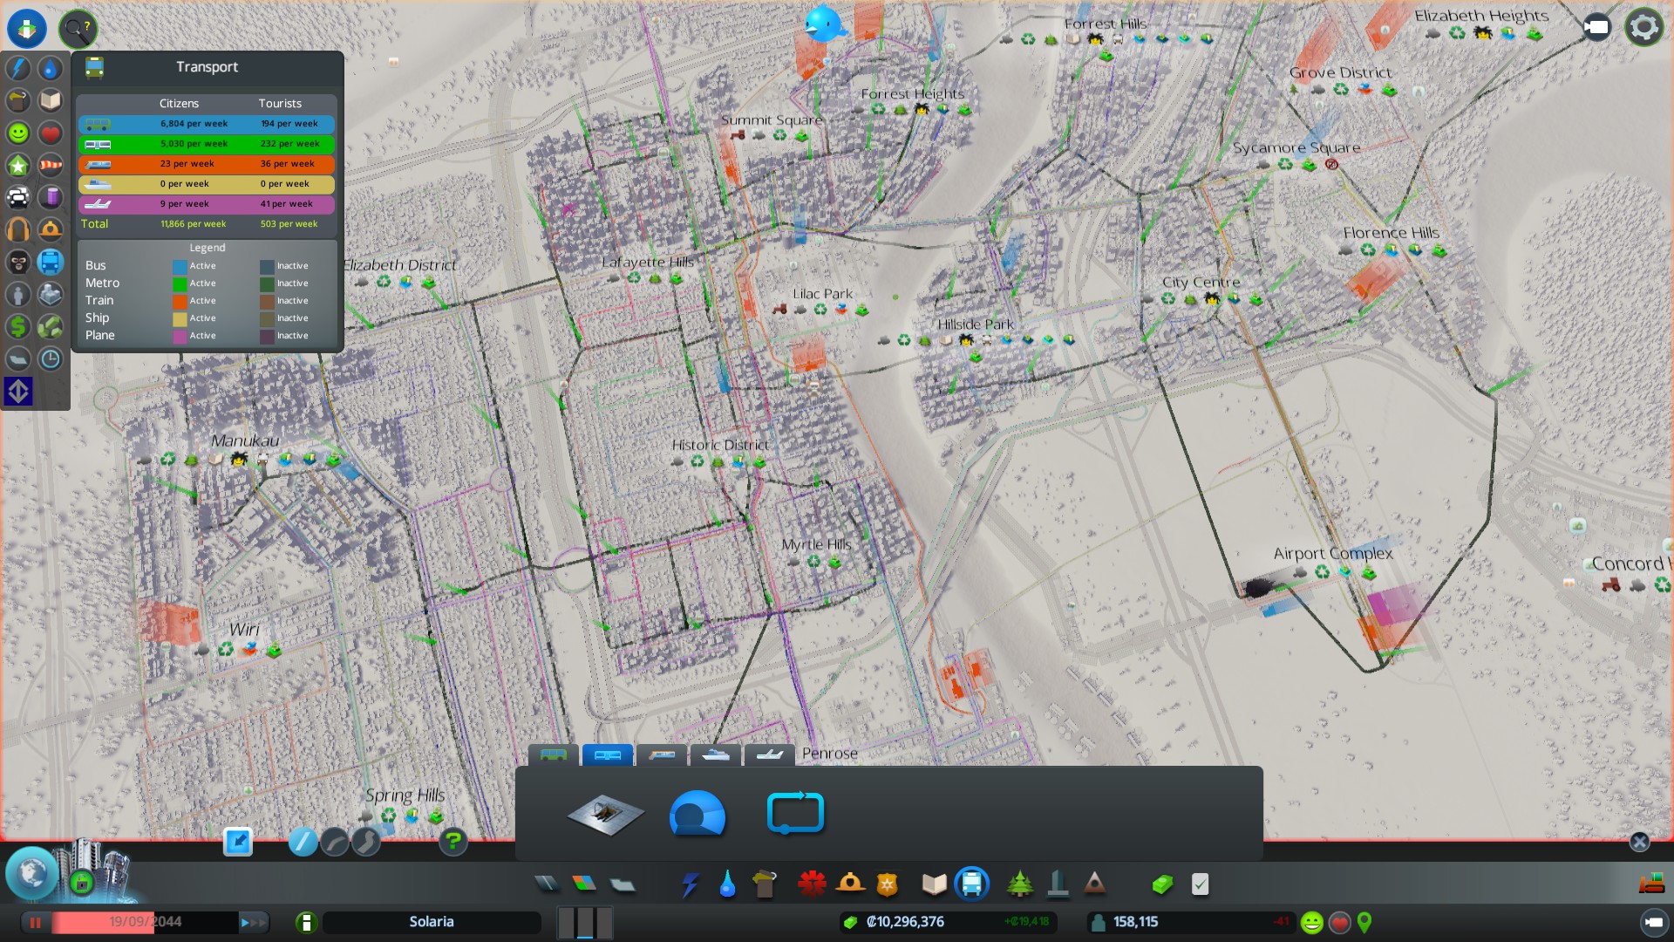Viewport: 1674px width, 942px height.
Task: Expand the economy money panel
Action: click(x=905, y=922)
